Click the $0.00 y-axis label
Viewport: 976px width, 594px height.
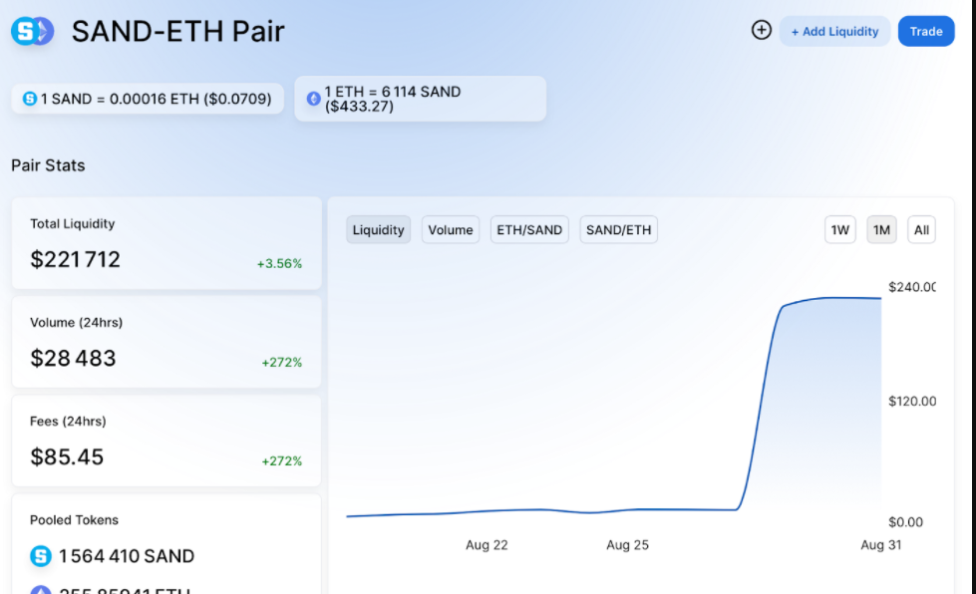[x=905, y=522]
